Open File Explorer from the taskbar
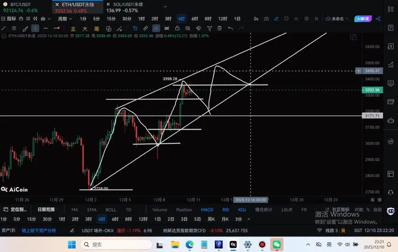The height and width of the screenshot is (252, 398). pyautogui.click(x=175, y=245)
